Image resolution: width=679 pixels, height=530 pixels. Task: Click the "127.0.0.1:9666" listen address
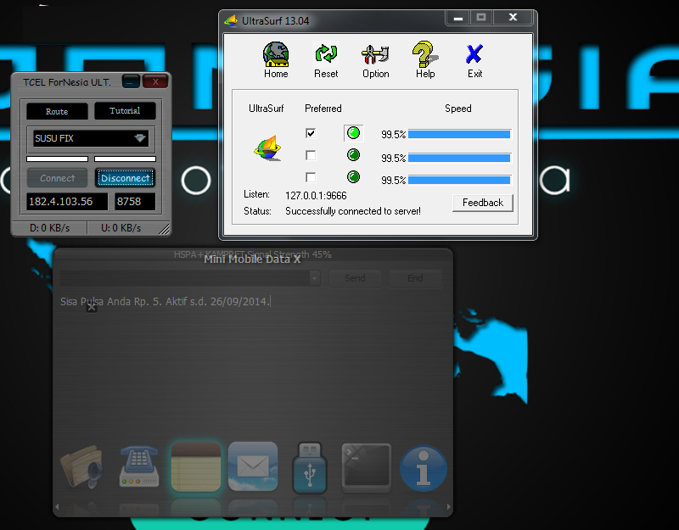tap(316, 196)
